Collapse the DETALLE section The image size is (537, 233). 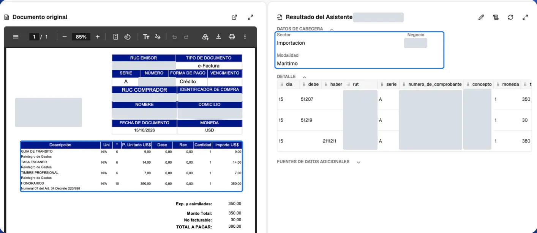click(x=304, y=77)
